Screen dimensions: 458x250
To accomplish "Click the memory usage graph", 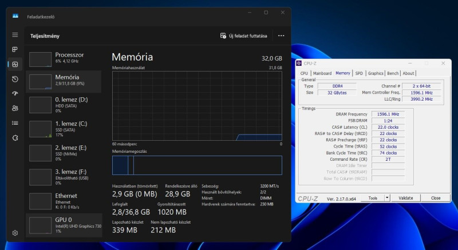I will point(197,106).
